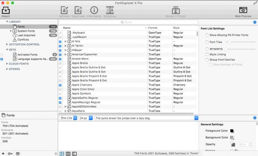The width and height of the screenshot is (258, 156).
Task: Click the Apple Chancery font icon
Action: 69,85
